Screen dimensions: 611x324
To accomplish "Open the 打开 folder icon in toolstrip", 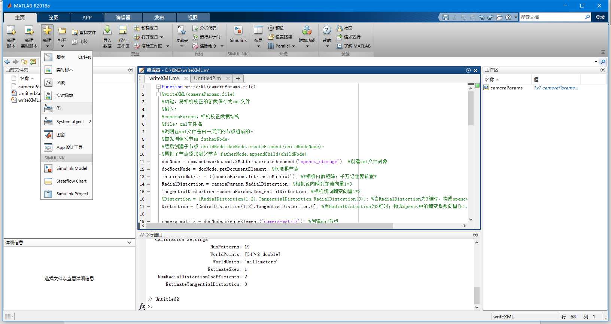I will coord(62,31).
